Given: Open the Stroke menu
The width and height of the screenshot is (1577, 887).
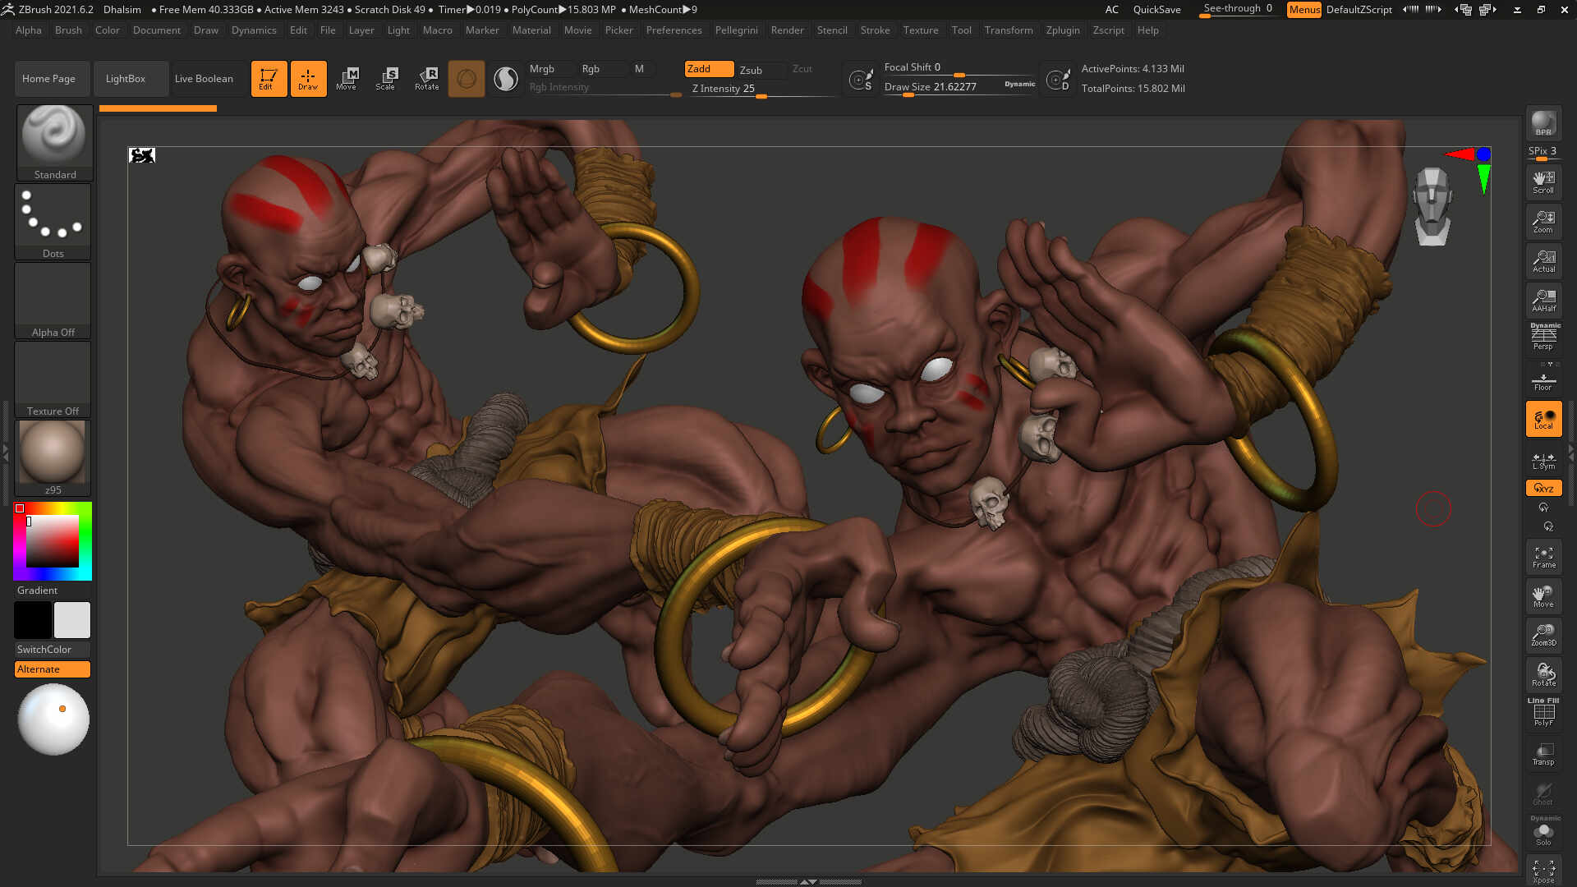Looking at the screenshot, I should [875, 30].
